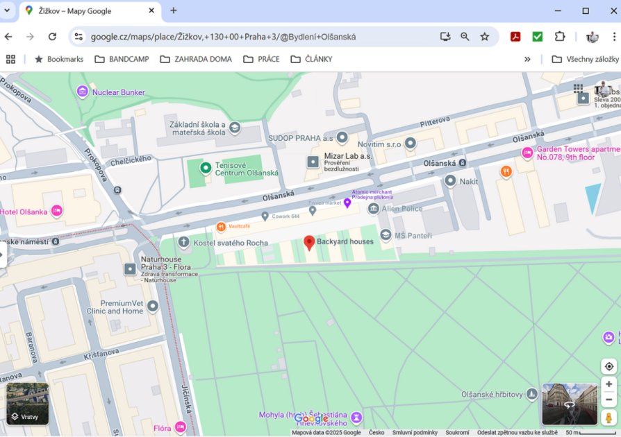Viewport: 621px width, 437px height.
Task: Click the Nuclear Bunker museum pin
Action: coord(83,92)
